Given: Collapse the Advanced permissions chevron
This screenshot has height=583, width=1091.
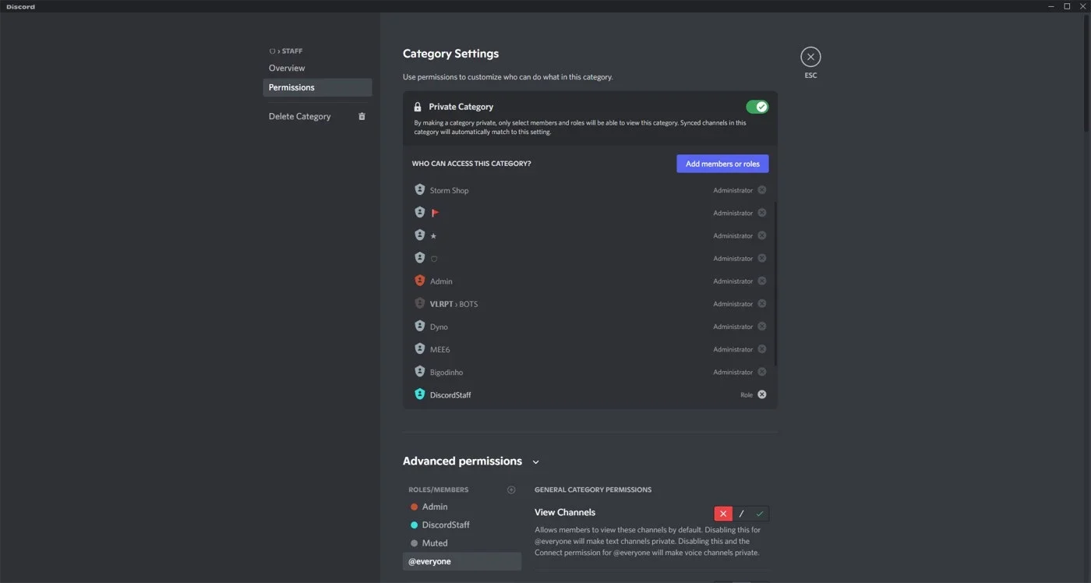Looking at the screenshot, I should point(535,462).
